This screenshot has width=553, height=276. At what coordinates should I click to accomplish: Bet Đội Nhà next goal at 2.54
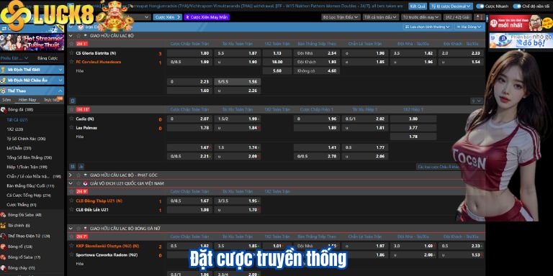316,53
